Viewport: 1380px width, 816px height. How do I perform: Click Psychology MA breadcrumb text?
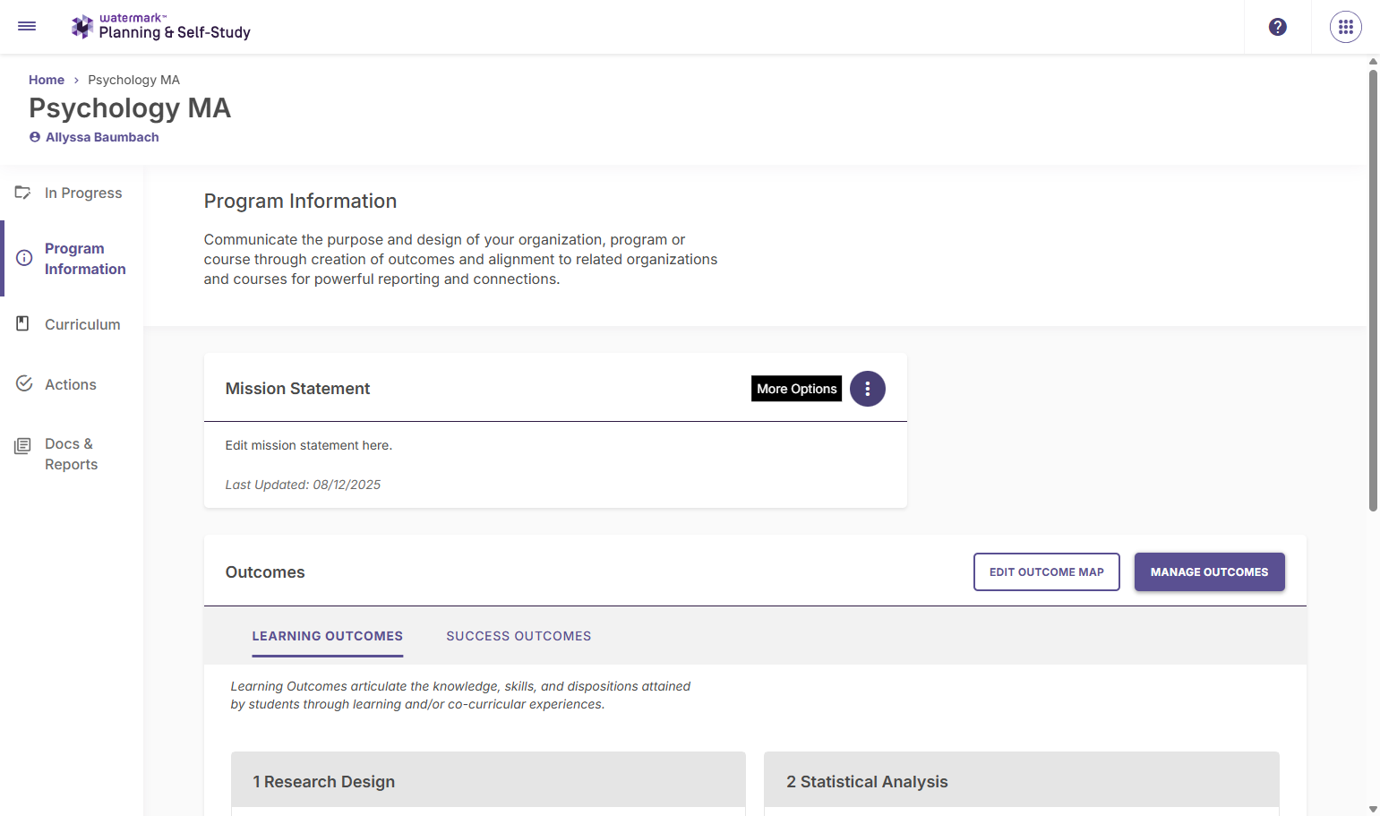pyautogui.click(x=133, y=80)
